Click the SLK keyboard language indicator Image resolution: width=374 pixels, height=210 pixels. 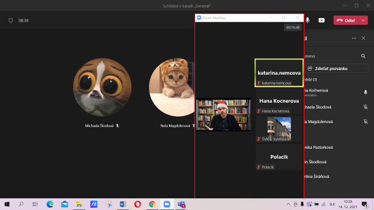pos(332,204)
